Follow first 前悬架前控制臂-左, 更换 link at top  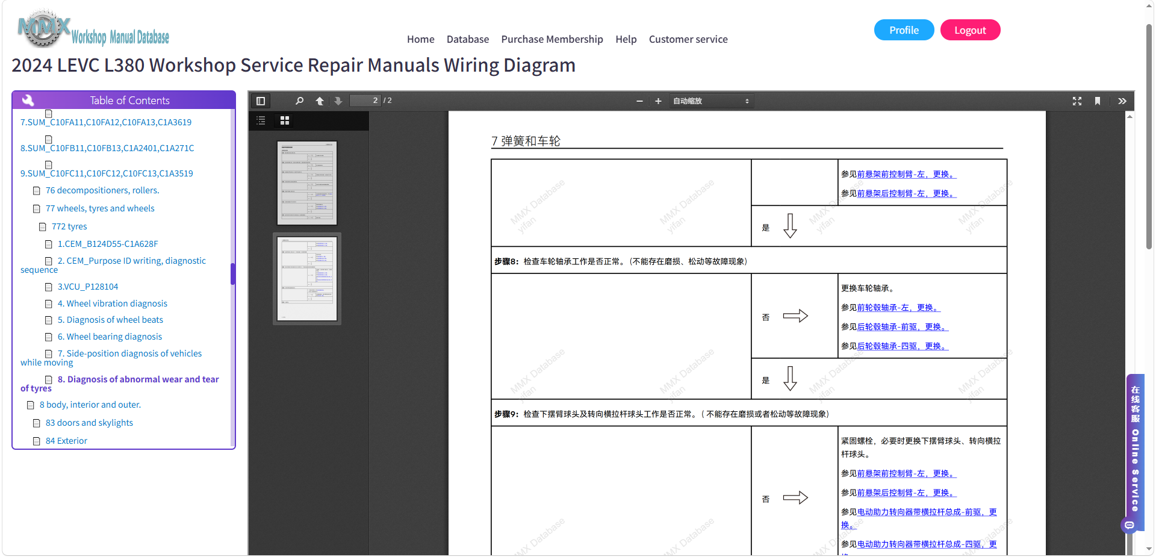(907, 174)
